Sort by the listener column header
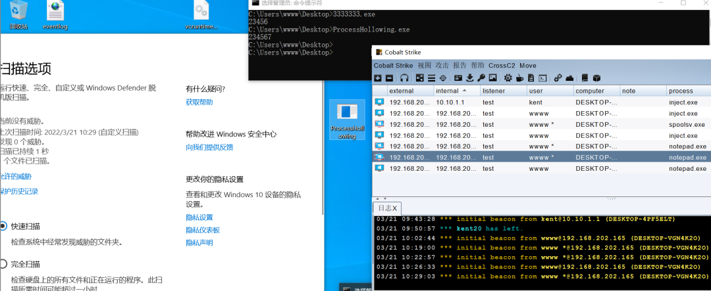 coord(504,91)
